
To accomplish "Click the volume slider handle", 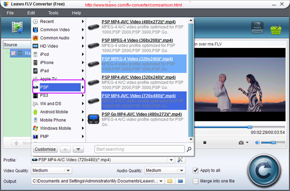I will (273, 142).
